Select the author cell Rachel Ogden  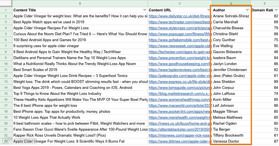click(x=231, y=124)
